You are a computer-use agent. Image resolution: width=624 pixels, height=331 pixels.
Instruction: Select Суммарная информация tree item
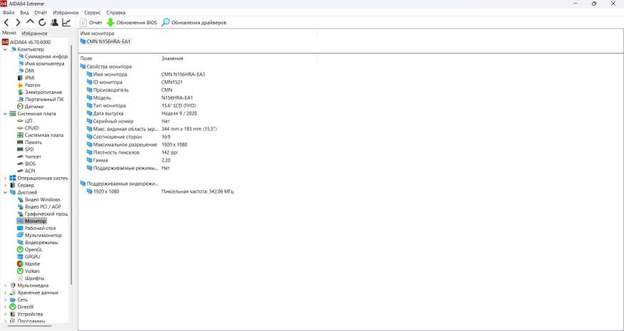(43, 56)
